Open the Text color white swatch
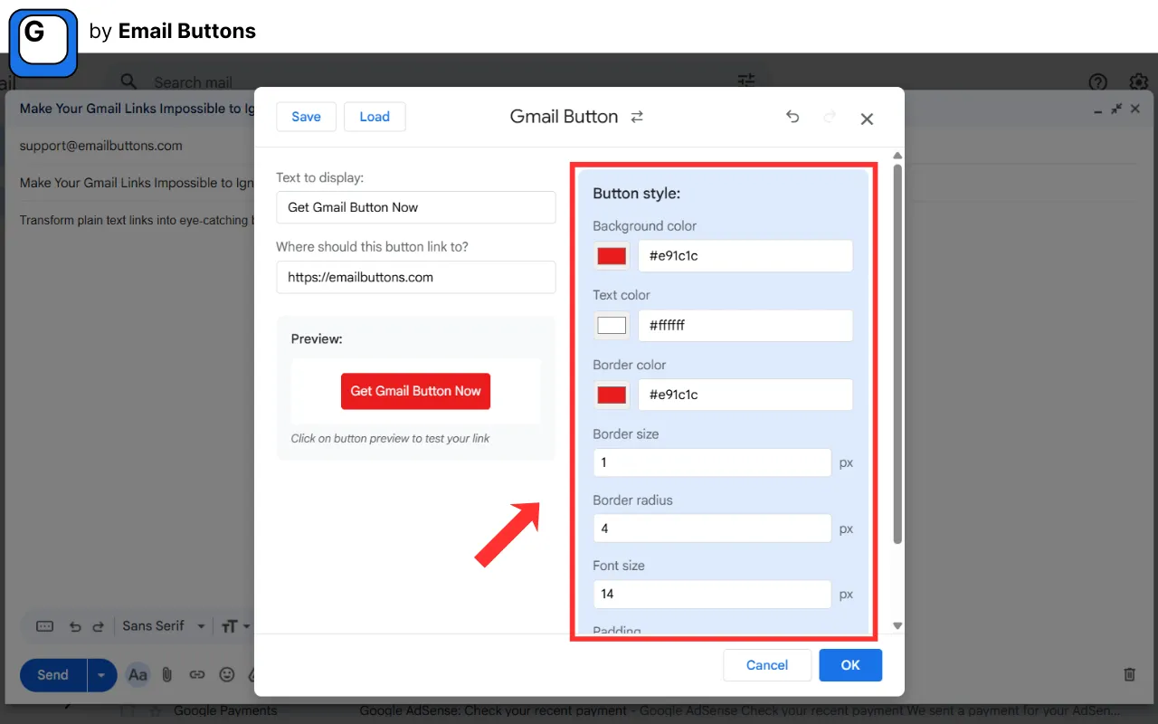The image size is (1158, 724). 612,326
